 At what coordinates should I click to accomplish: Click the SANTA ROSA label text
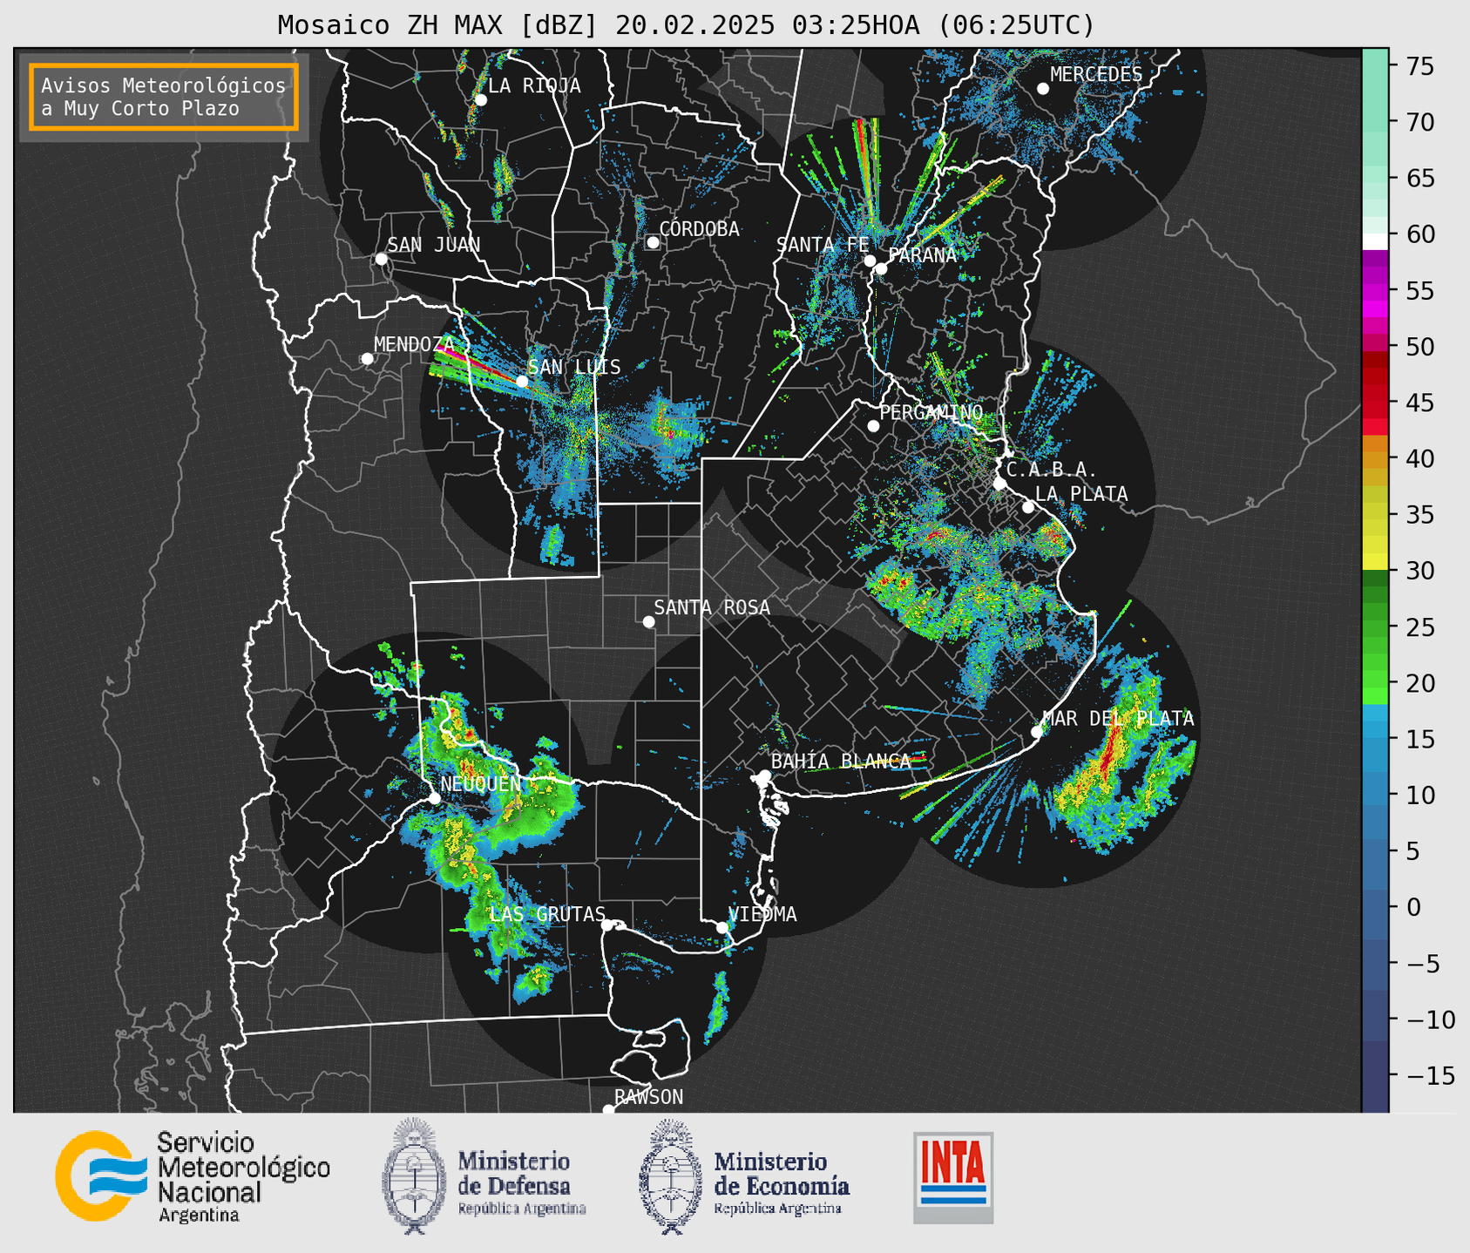pos(712,607)
